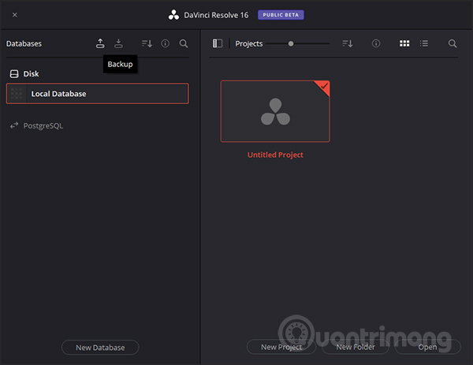Image resolution: width=473 pixels, height=365 pixels.
Task: Click the Databases panel heading
Action: pos(24,43)
